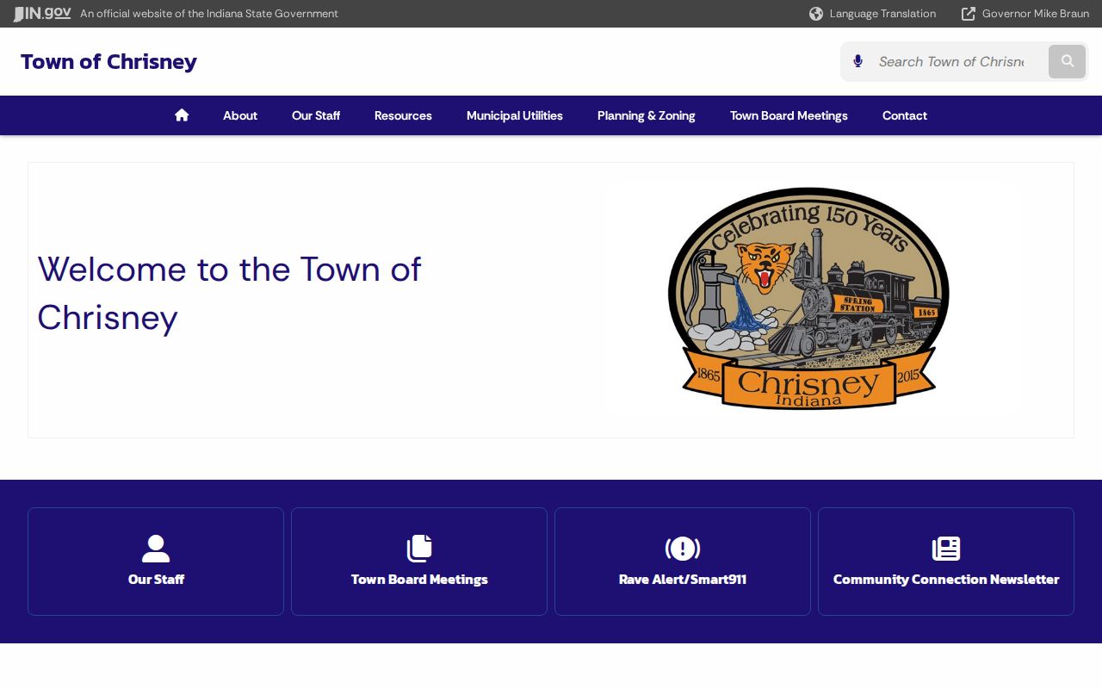Viewport: 1102px width, 689px height.
Task: Open the Resources menu item
Action: coord(403,115)
